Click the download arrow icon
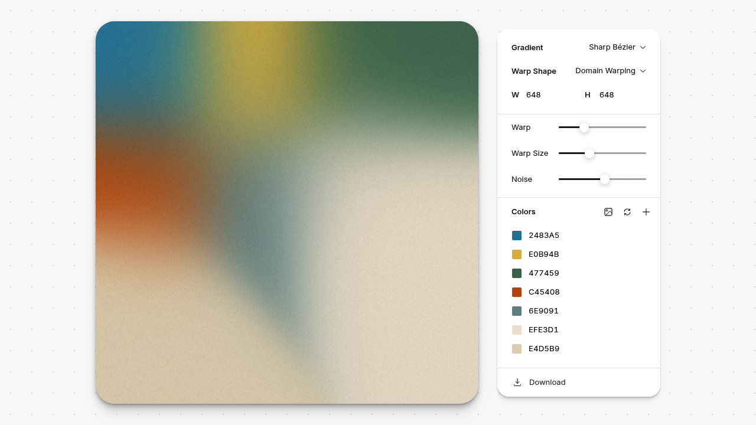756x425 pixels. tap(517, 382)
